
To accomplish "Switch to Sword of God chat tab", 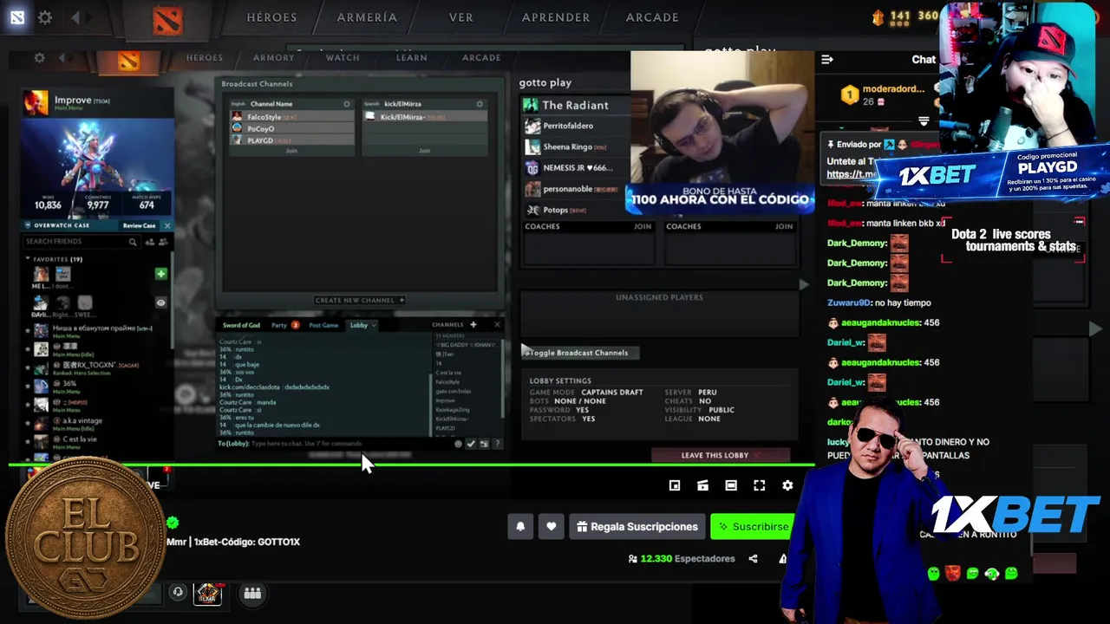I will coord(241,325).
